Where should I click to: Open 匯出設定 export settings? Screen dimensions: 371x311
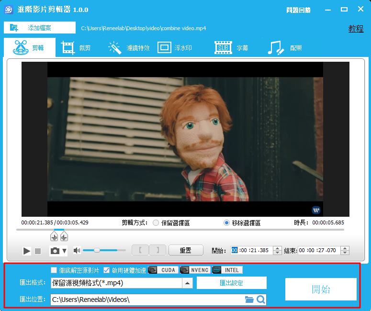[x=231, y=283]
